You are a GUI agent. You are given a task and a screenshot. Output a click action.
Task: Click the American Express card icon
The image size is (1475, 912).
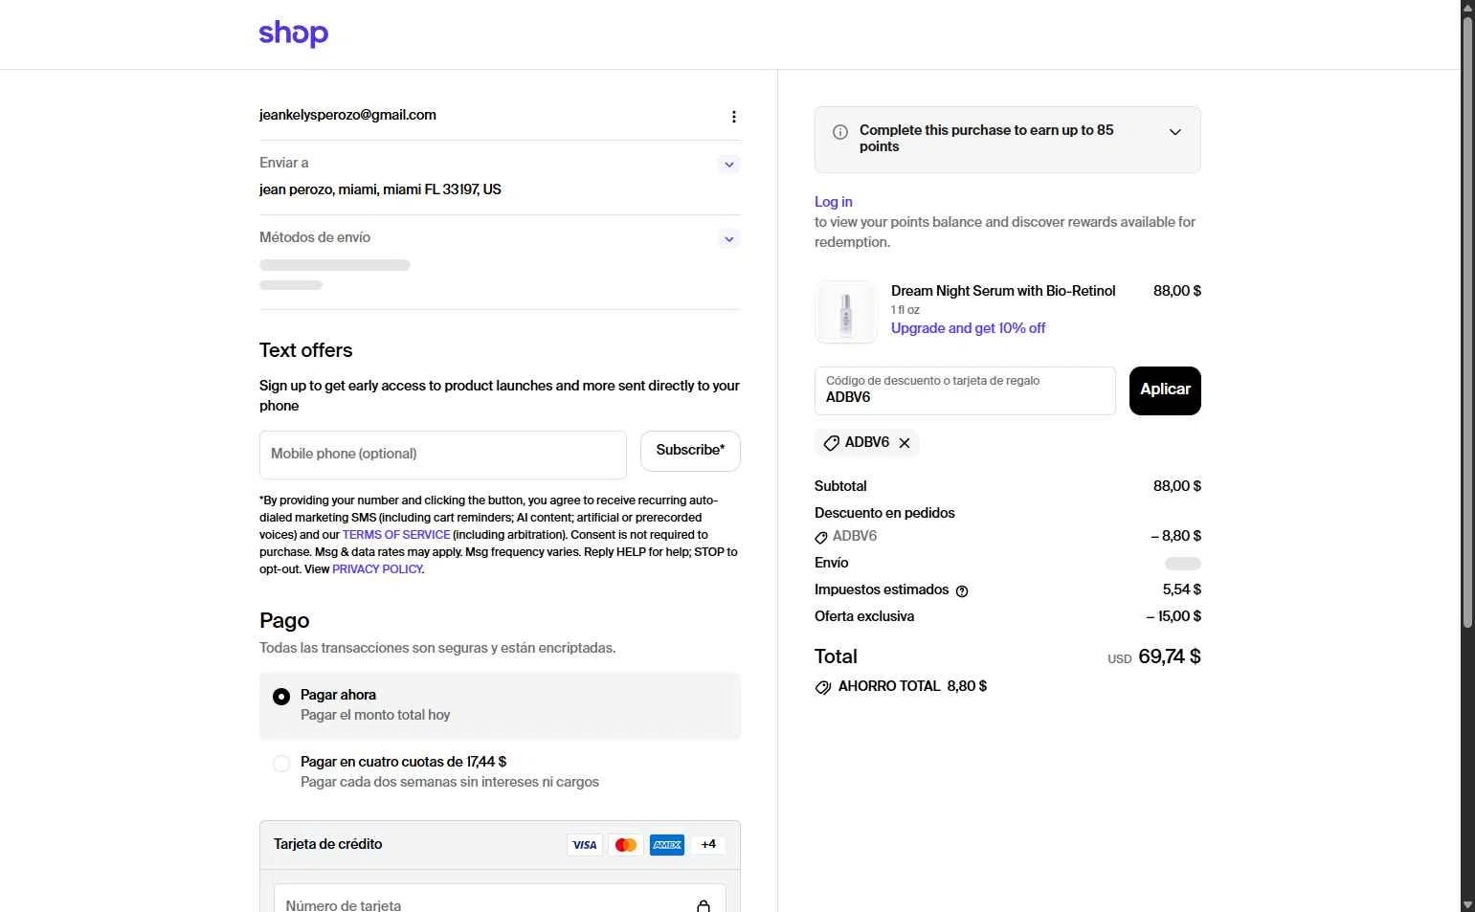tap(667, 845)
